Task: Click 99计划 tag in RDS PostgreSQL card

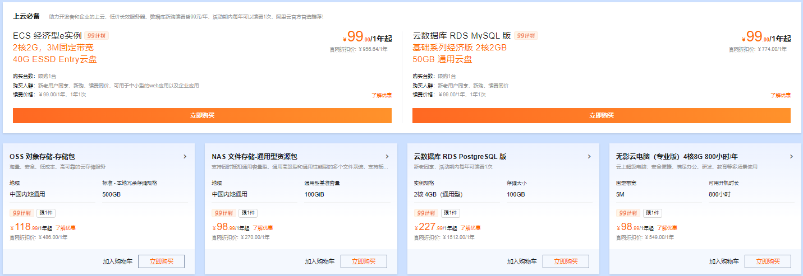Action: (425, 213)
